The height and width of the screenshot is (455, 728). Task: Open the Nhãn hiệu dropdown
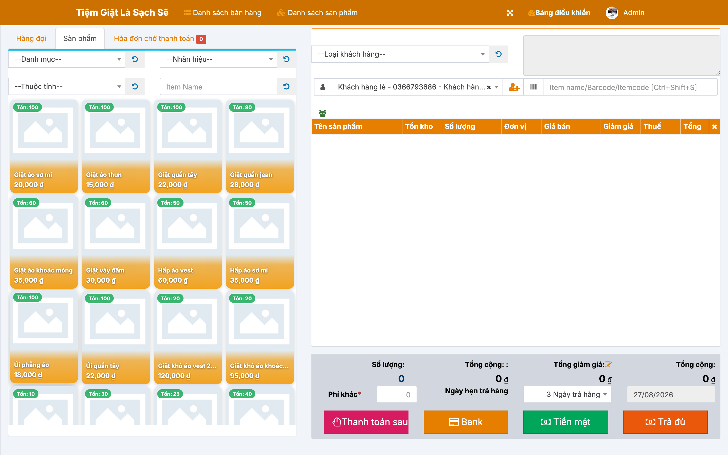[218, 59]
